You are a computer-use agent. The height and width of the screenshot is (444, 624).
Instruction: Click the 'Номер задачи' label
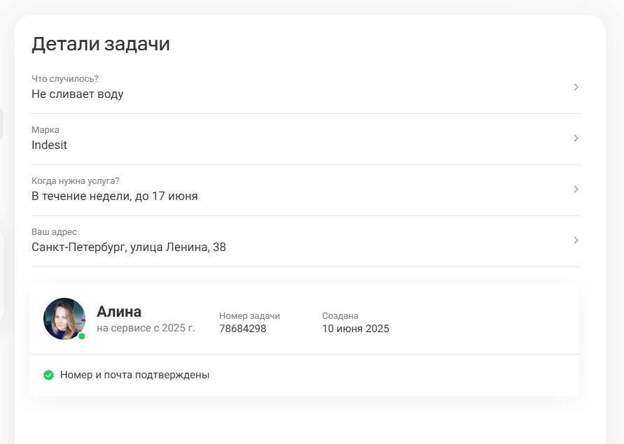click(249, 316)
